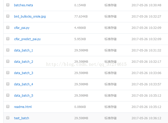This screenshot has height=123, width=168.
Task: Click the 4.486KB size value
Action: pyautogui.click(x=80, y=28)
